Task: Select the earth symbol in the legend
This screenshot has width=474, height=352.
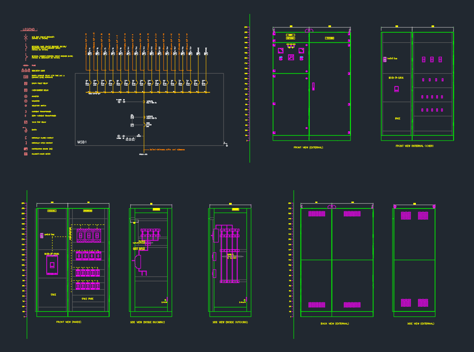Action: (25, 129)
